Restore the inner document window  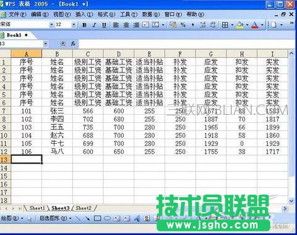point(283,14)
